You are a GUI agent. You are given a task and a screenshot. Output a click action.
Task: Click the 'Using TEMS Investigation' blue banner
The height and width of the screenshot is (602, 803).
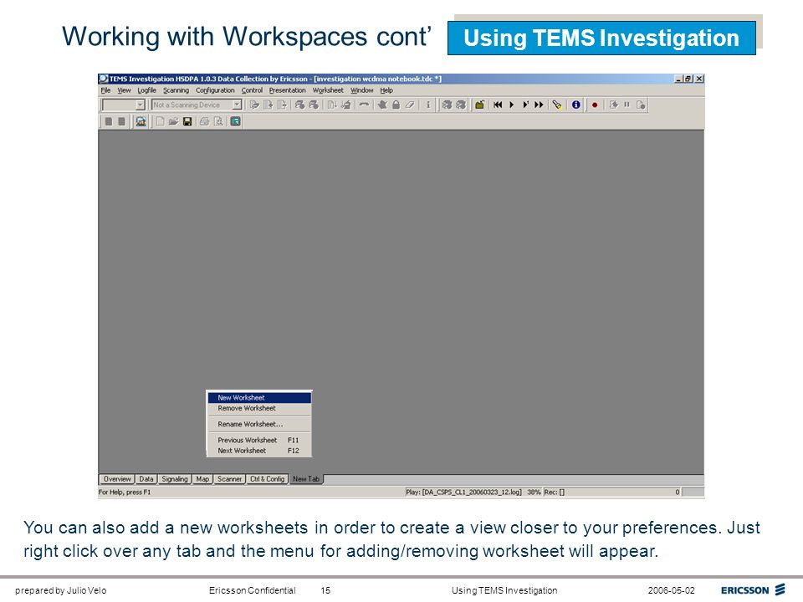(601, 38)
